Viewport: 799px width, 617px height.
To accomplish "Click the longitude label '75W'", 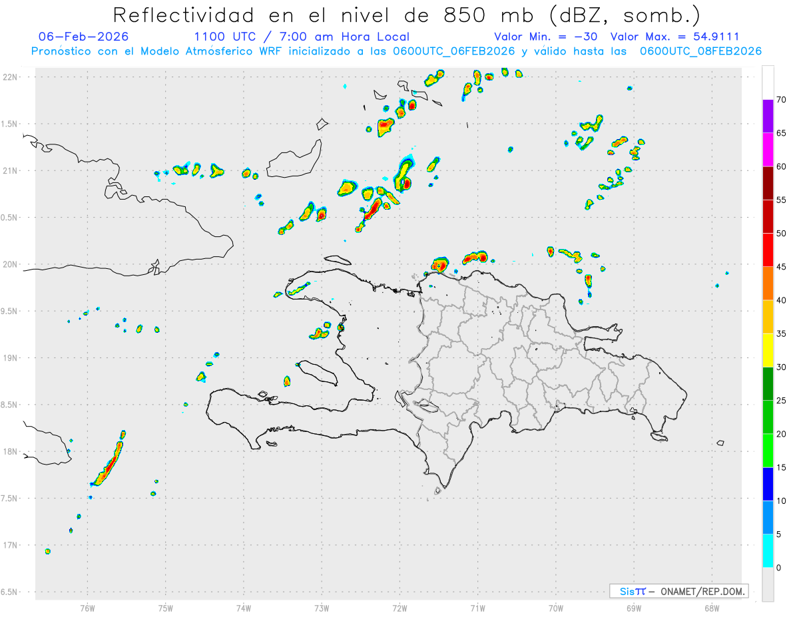I will [x=166, y=608].
